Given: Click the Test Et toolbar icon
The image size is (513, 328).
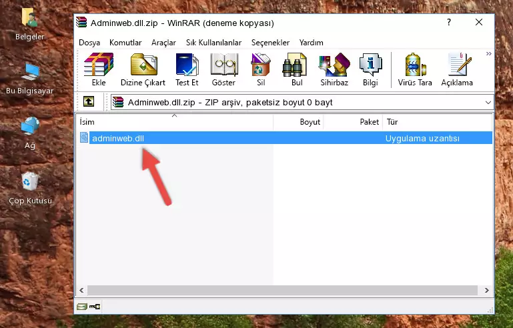Looking at the screenshot, I should pos(187,65).
